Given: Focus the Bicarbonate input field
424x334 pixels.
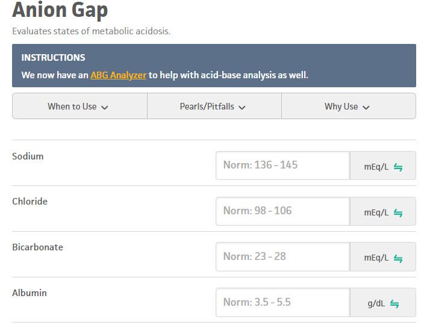Looking at the screenshot, I should (283, 257).
